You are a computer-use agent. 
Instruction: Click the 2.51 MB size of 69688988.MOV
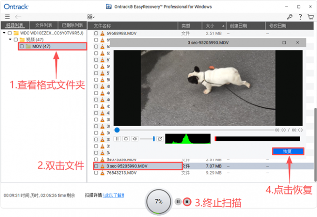214,34
